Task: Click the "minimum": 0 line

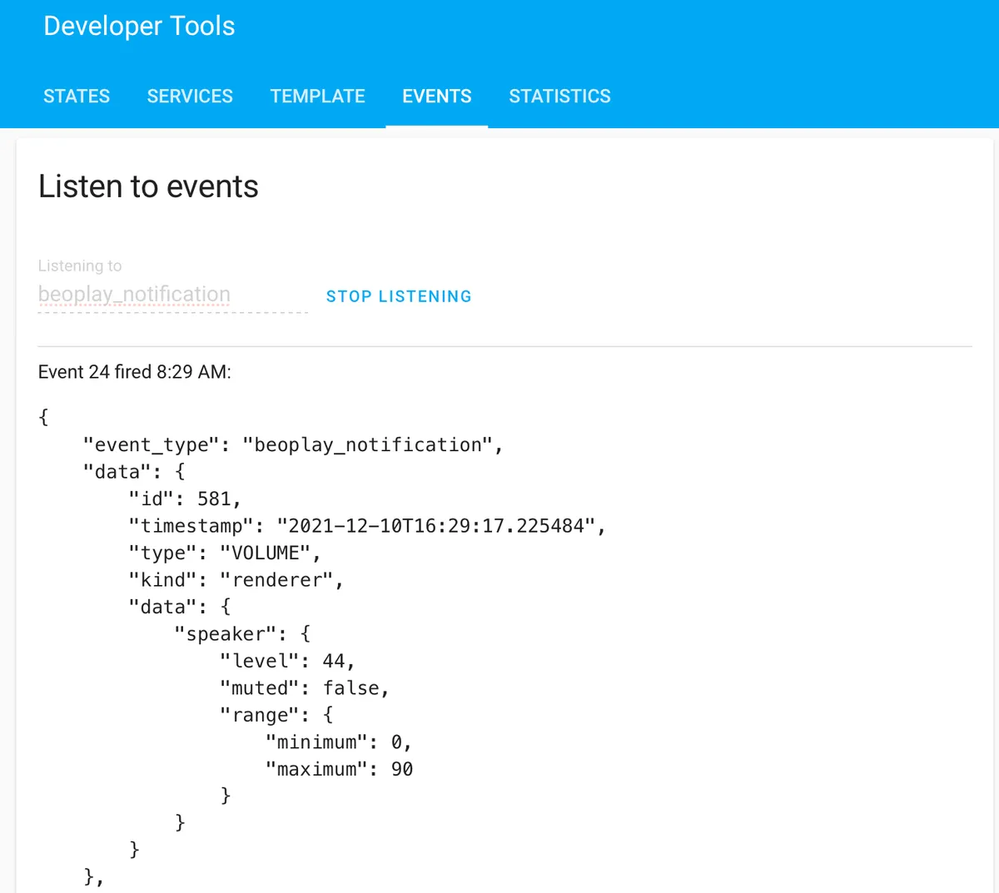Action: [339, 742]
